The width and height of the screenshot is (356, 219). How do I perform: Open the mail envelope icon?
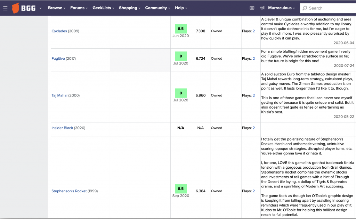[x=252, y=8]
